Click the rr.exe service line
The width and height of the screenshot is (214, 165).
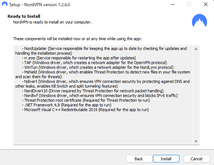[79, 58]
